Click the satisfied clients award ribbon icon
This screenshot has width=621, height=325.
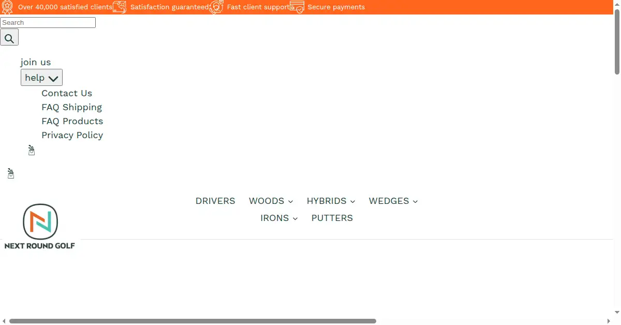pyautogui.click(x=7, y=7)
